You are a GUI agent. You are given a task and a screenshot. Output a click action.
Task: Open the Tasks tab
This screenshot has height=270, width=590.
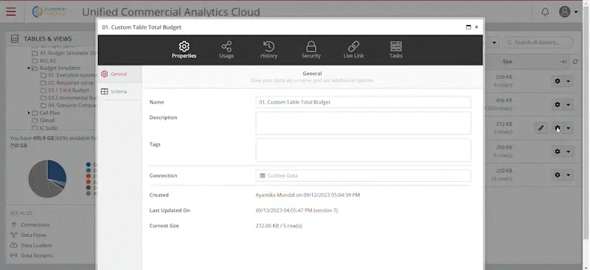tap(396, 50)
